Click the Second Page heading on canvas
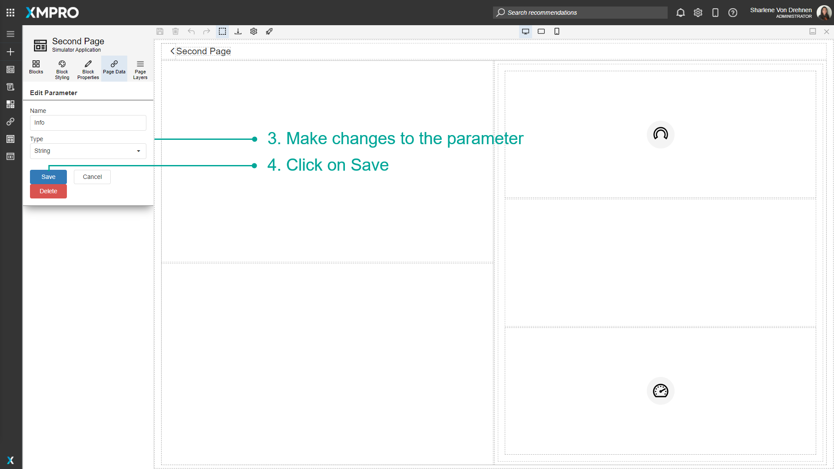Image resolution: width=834 pixels, height=469 pixels. pos(203,51)
